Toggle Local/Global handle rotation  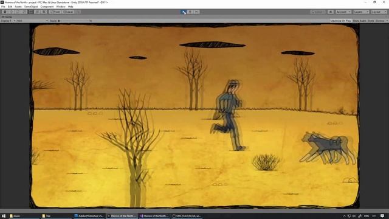(68, 12)
